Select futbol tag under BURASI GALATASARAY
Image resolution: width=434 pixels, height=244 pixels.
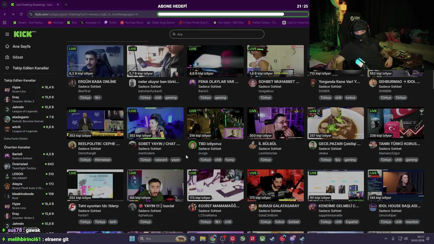coord(280,222)
